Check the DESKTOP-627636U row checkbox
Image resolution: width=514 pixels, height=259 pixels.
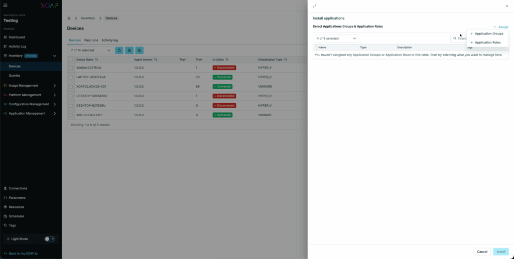tap(71, 106)
